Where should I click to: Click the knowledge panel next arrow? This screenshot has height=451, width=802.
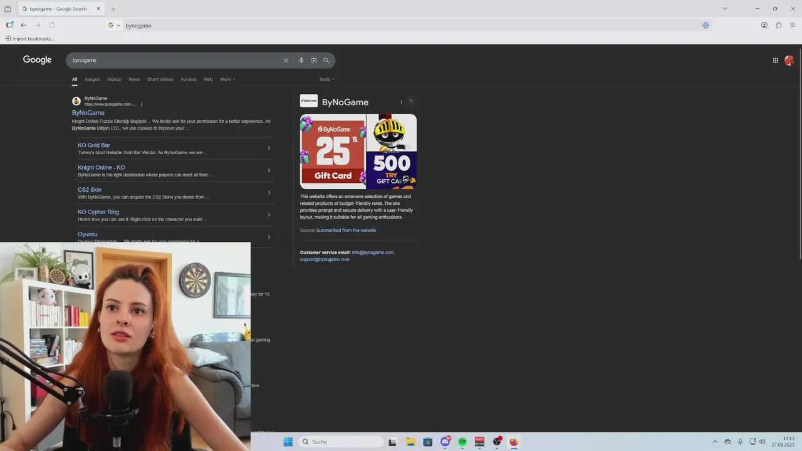coord(411,101)
